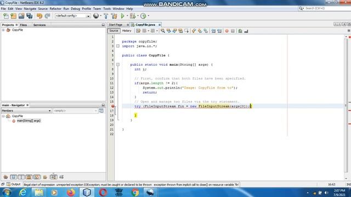
Task: Click the Save All toolbar icon
Action: point(29,16)
